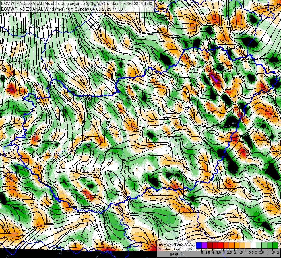Screen dimensions: 281x258
Task: Pick the darkest green swatch ending at 2
Action: (x=275, y=245)
